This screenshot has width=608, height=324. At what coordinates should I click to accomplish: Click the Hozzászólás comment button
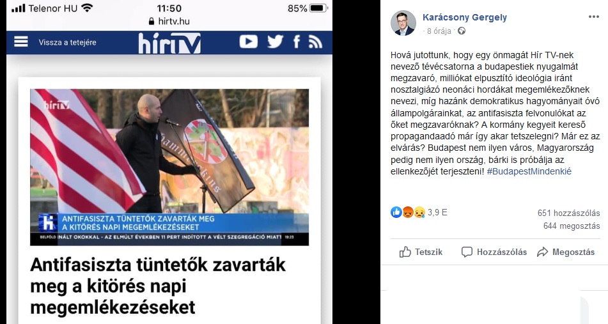click(x=494, y=252)
